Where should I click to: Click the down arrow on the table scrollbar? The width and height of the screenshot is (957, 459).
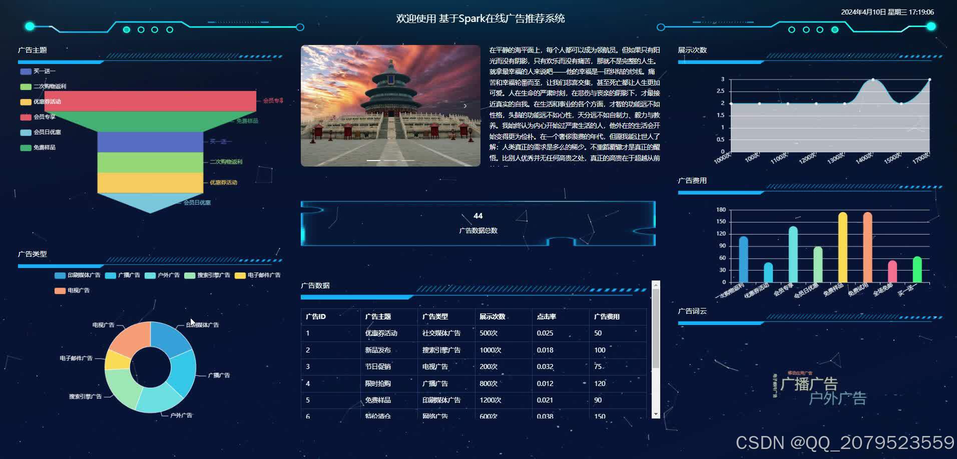[x=655, y=413]
